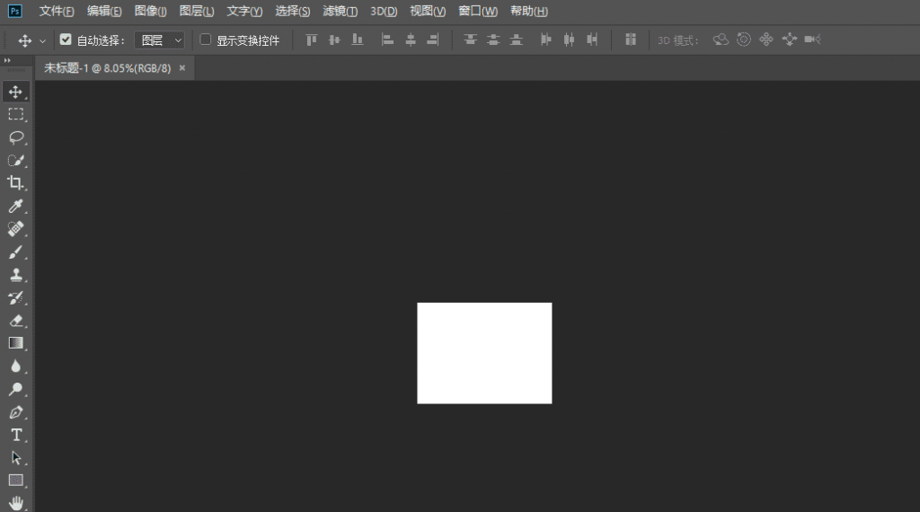
Task: Click the Auto-Align Layers icon
Action: coord(631,40)
